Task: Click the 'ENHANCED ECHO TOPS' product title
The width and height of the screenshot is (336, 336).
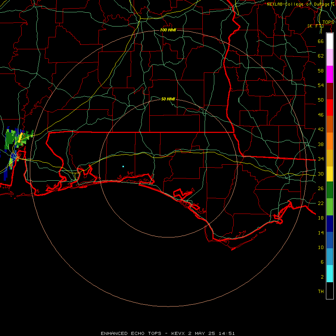Action: click(x=131, y=333)
